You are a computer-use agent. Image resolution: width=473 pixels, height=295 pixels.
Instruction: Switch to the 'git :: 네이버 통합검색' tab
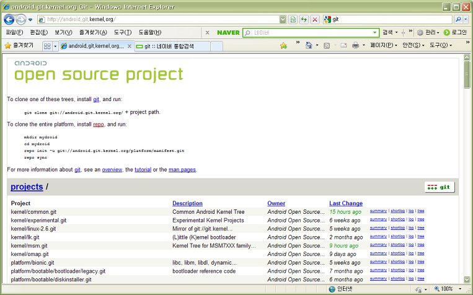click(172, 46)
